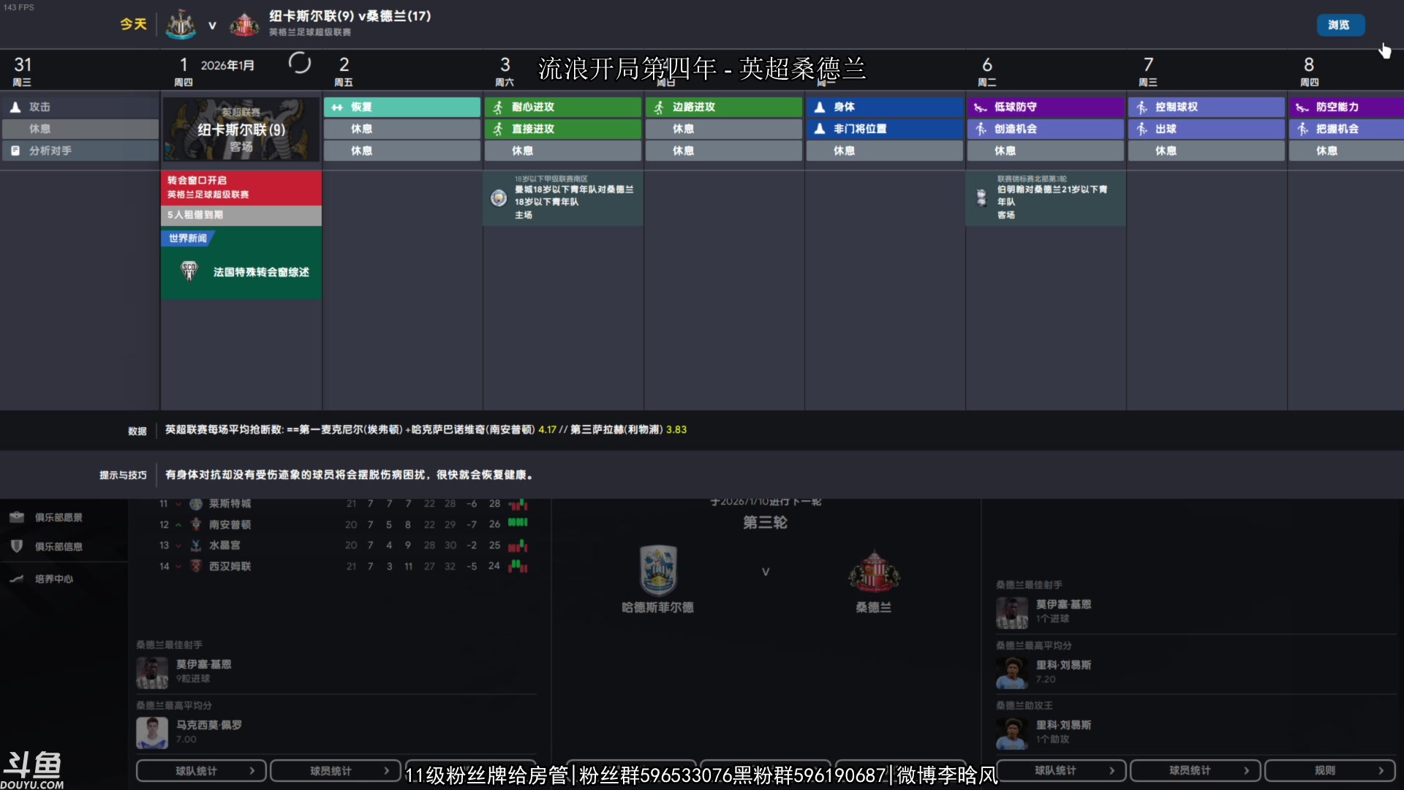Screen dimensions: 1404x790
Task: Click Manchester City badge in youth fixture
Action: 499,197
